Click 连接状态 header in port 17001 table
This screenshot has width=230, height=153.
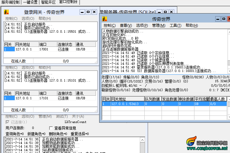[x=66, y=44]
